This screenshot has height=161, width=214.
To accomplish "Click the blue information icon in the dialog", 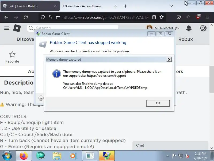I will pyautogui.click(x=57, y=74).
